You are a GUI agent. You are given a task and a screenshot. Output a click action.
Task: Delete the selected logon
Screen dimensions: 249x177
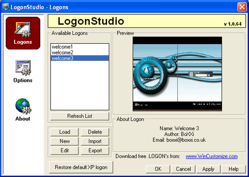click(95, 132)
